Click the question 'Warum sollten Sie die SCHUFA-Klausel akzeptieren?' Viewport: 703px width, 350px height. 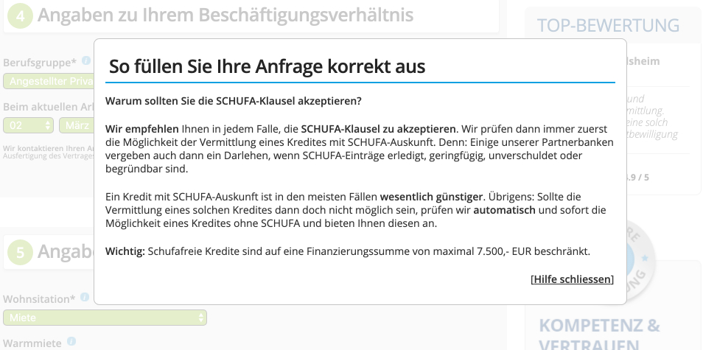[233, 101]
